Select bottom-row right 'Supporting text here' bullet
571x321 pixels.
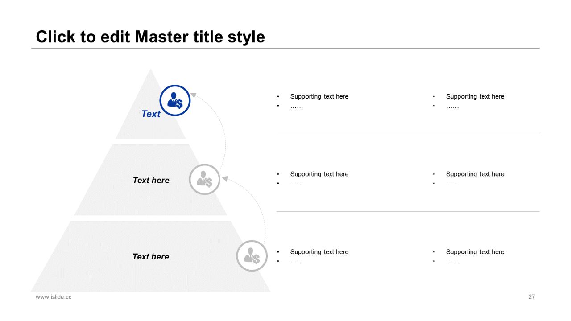(x=475, y=252)
